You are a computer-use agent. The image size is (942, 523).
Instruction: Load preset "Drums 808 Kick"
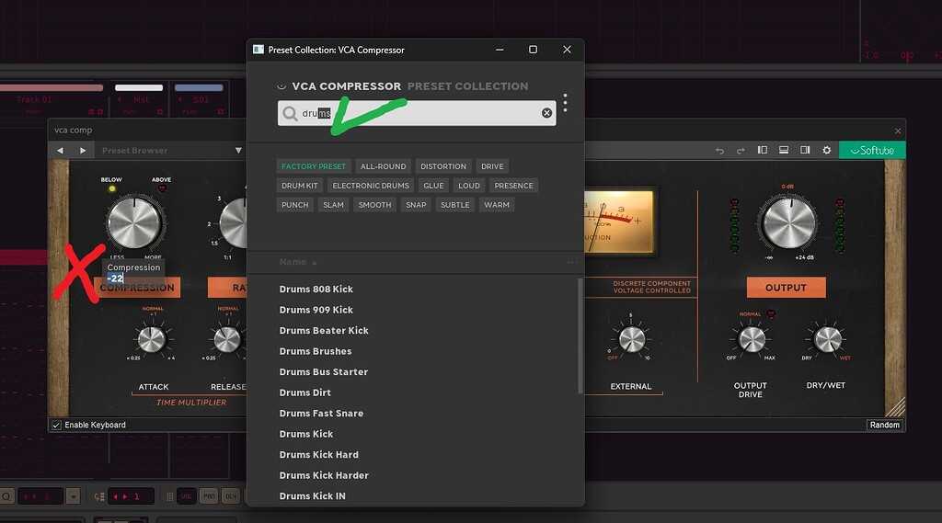(316, 289)
